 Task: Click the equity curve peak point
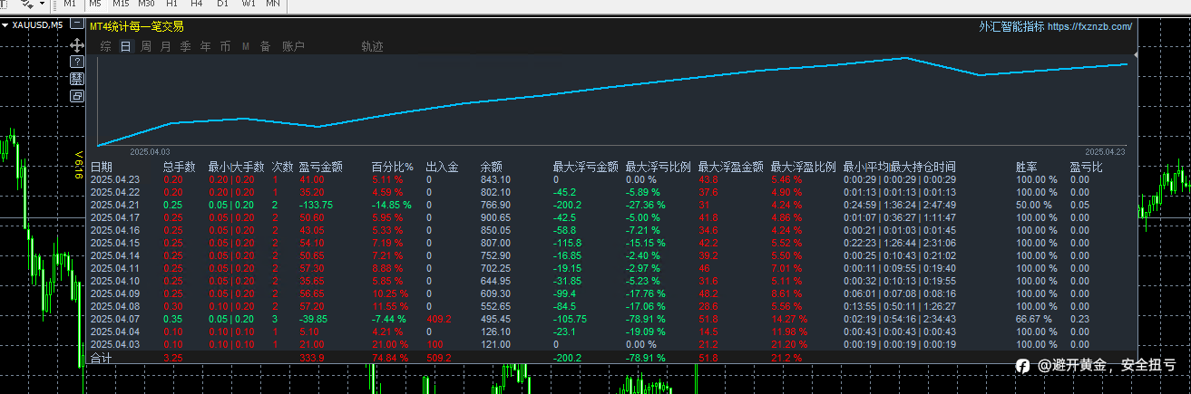point(904,58)
